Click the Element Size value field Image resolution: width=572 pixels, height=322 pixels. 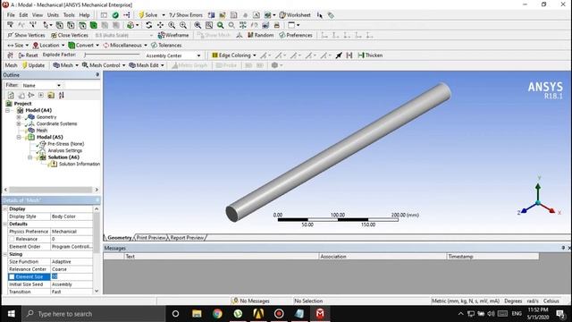[x=71, y=276]
